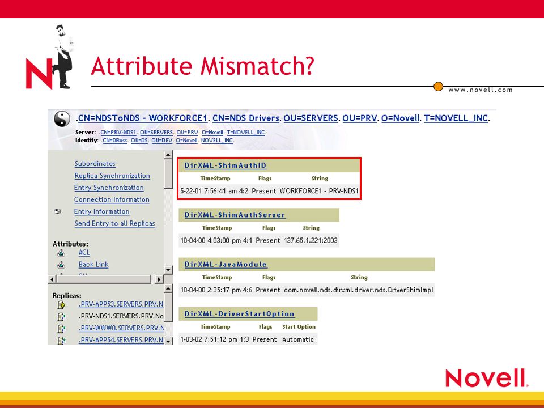The width and height of the screenshot is (544, 408).
Task: Click the 137.65.1.221:2003 string value
Action: 311,240
